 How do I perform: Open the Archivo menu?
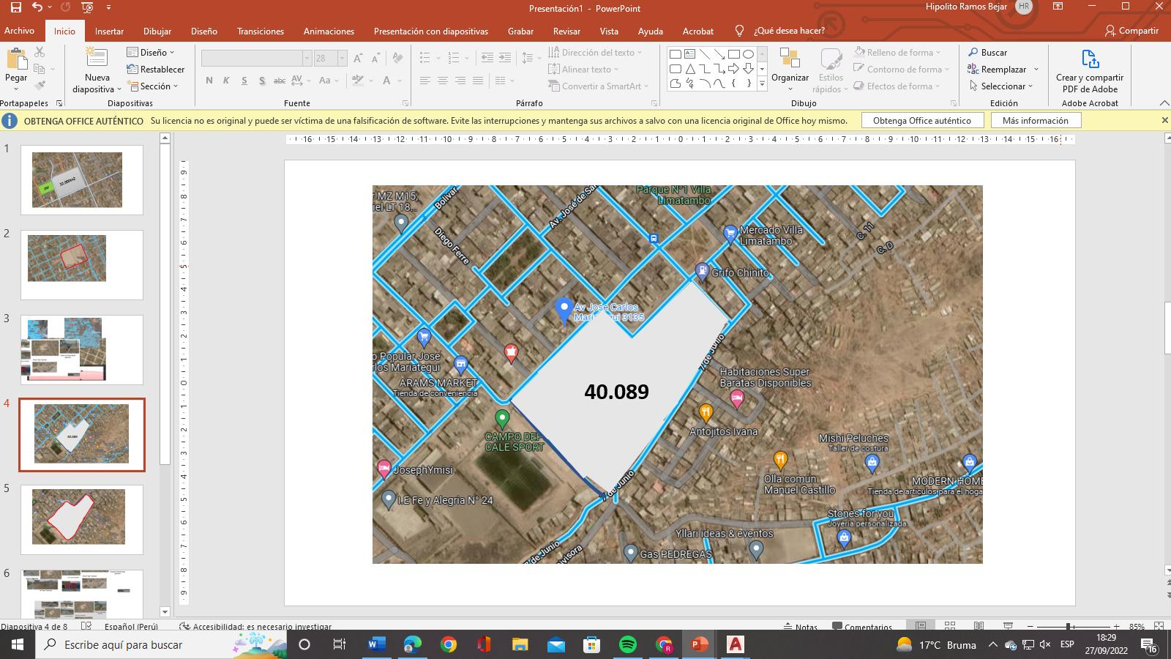19,31
